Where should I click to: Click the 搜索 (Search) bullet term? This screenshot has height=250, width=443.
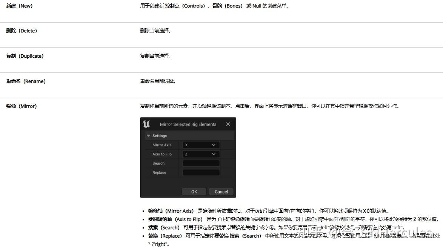pos(164,227)
